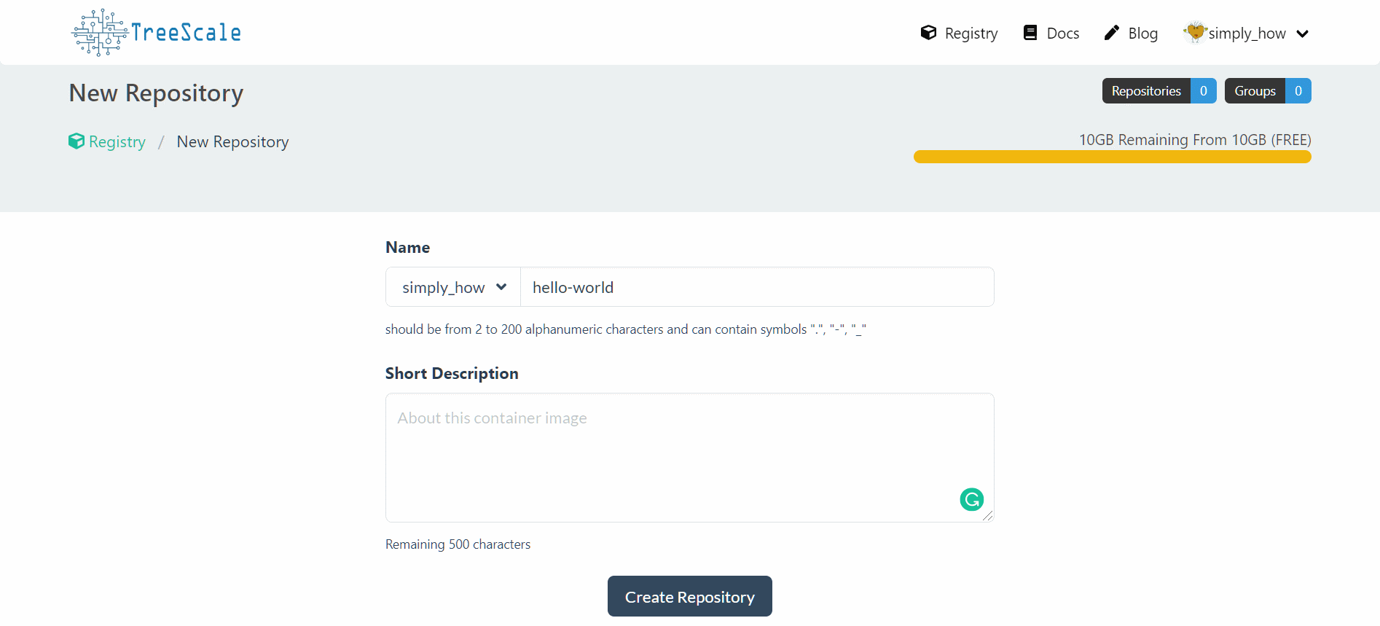
Task: Click the hello-world repository name field
Action: [x=757, y=287]
